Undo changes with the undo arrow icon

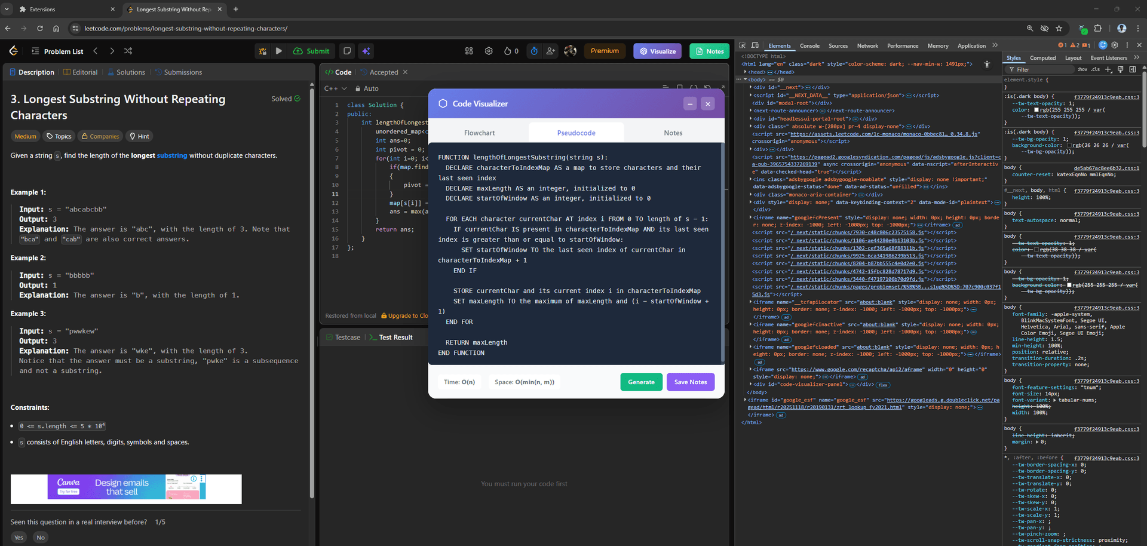pyautogui.click(x=707, y=87)
